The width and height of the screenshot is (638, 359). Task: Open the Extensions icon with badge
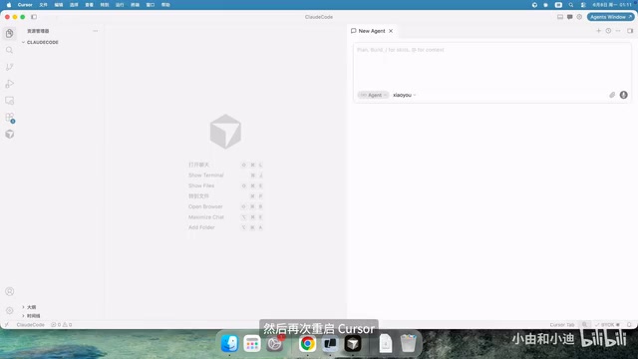tap(9, 118)
